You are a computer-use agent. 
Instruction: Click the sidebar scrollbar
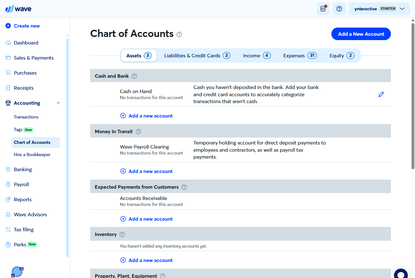tap(67, 147)
